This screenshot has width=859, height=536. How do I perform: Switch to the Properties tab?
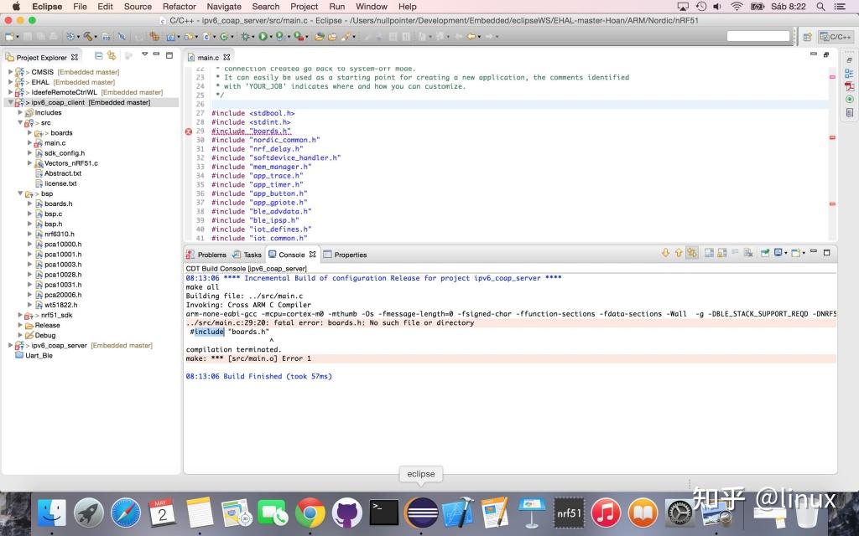[x=345, y=255]
